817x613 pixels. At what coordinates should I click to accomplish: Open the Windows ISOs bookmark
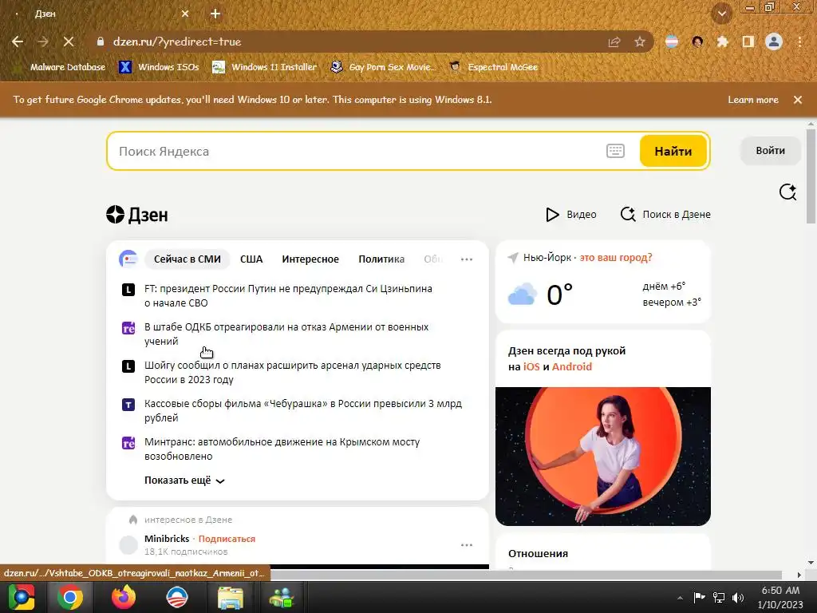click(159, 67)
